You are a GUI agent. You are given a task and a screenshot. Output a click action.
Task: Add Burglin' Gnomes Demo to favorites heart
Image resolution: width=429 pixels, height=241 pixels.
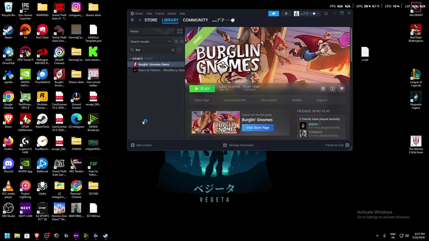pos(342,89)
